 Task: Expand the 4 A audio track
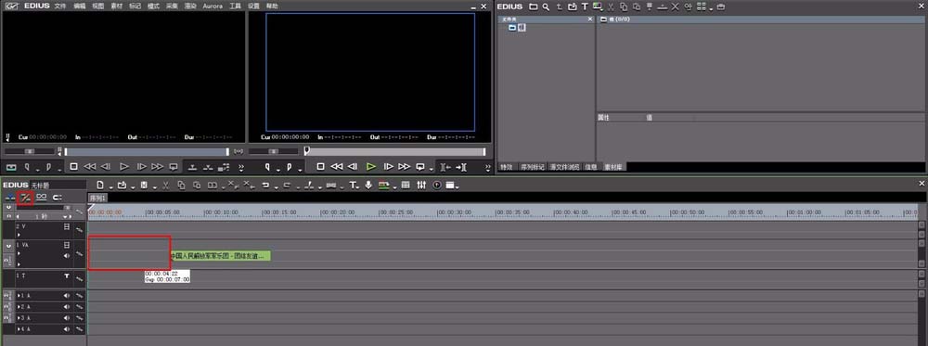click(x=19, y=329)
